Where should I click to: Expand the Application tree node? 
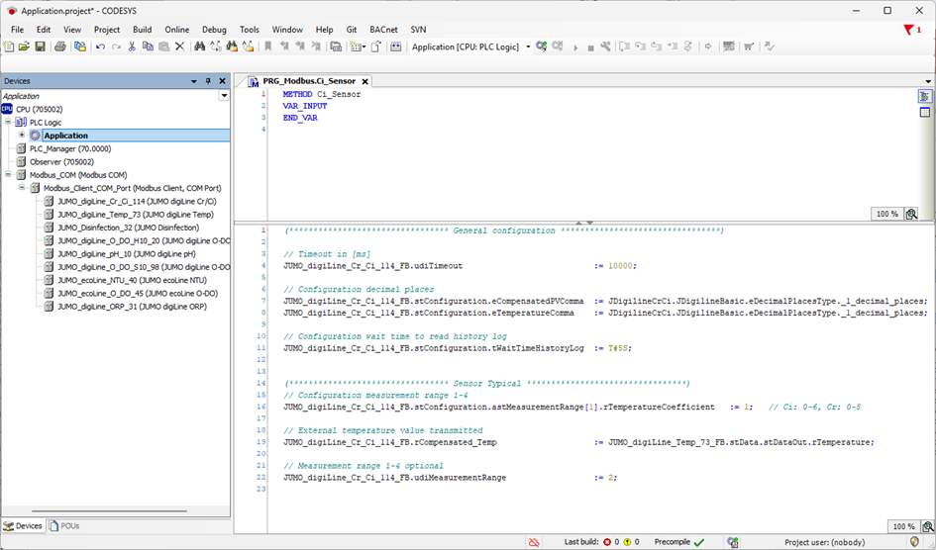pos(22,135)
